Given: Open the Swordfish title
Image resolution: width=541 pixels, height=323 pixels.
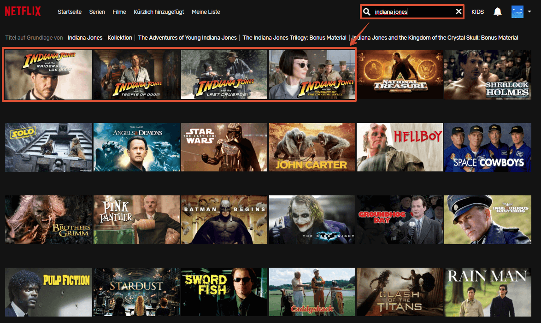Looking at the screenshot, I should [224, 292].
